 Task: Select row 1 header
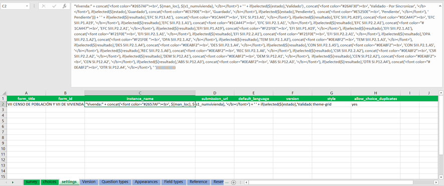[4, 99]
